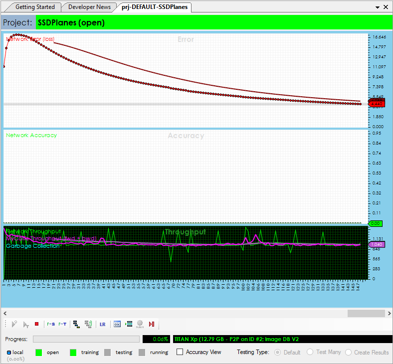Click the local database icon

tap(9, 353)
